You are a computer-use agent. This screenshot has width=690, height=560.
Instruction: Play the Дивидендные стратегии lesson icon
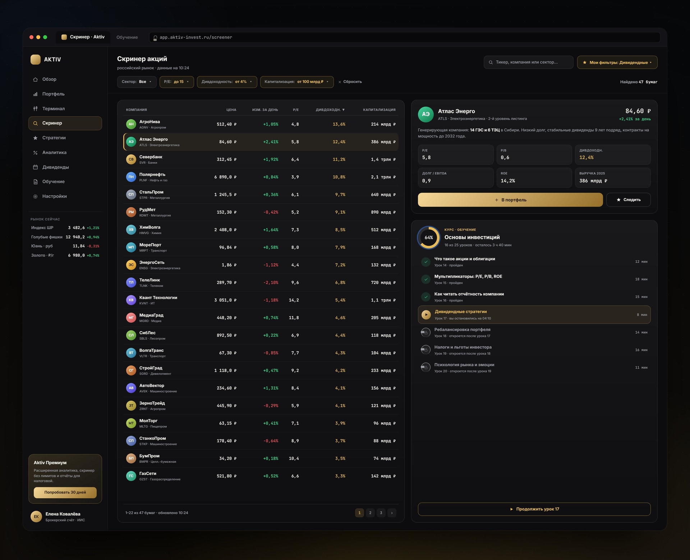pos(426,315)
